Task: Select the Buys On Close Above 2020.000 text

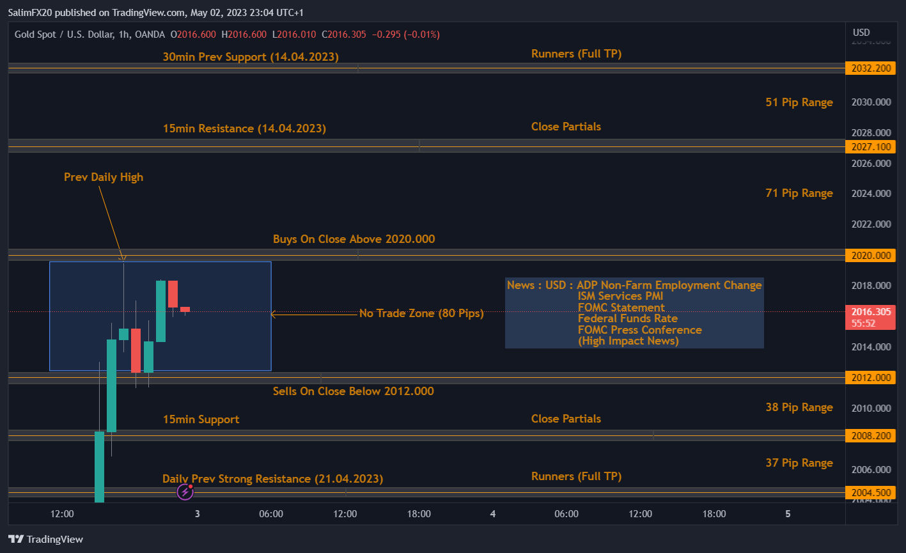Action: pos(354,239)
